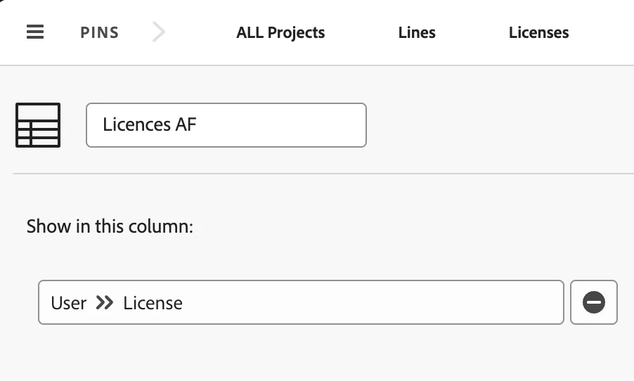The width and height of the screenshot is (634, 381).
Task: Click the double chevron in field
Action: coord(105,303)
